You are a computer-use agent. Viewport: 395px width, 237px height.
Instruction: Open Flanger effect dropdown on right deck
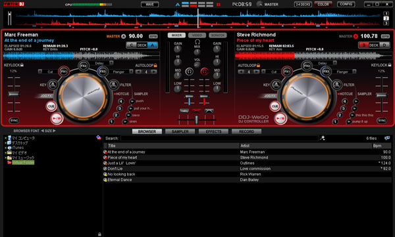click(354, 72)
